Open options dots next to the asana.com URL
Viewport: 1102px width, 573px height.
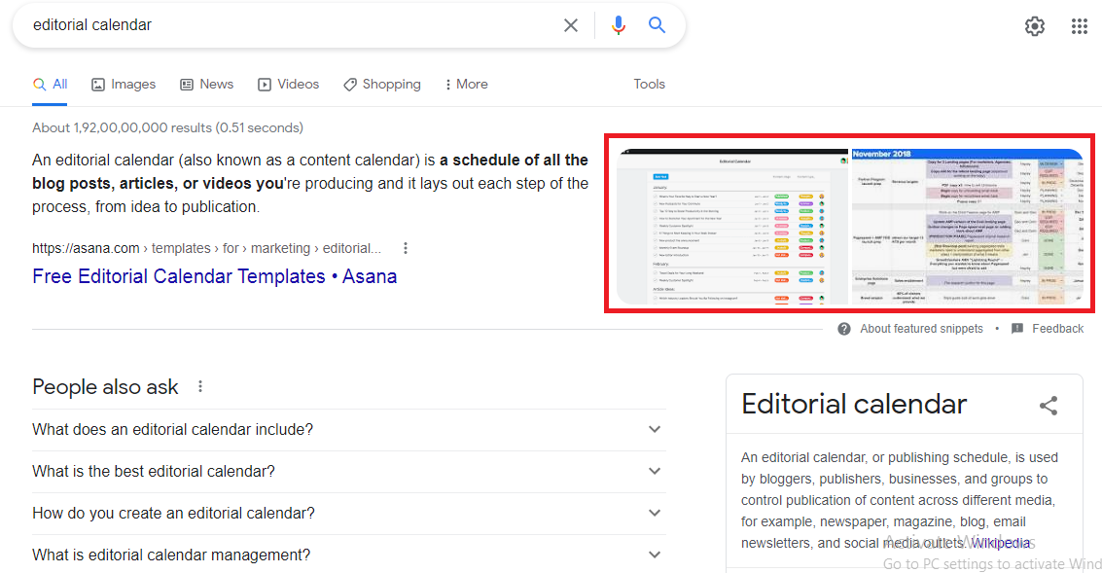406,248
